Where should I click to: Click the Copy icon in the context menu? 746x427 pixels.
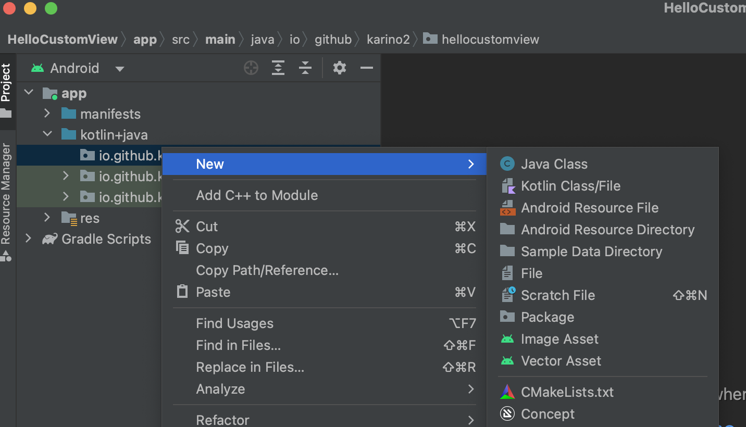click(182, 248)
